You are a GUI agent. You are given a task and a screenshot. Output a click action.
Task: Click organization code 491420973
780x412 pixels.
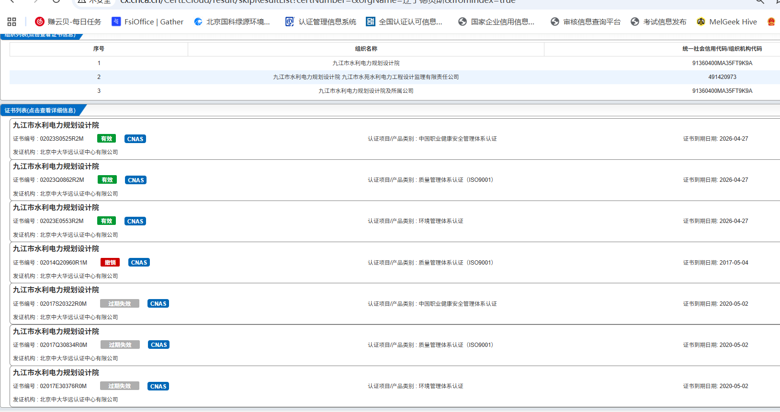pyautogui.click(x=722, y=77)
